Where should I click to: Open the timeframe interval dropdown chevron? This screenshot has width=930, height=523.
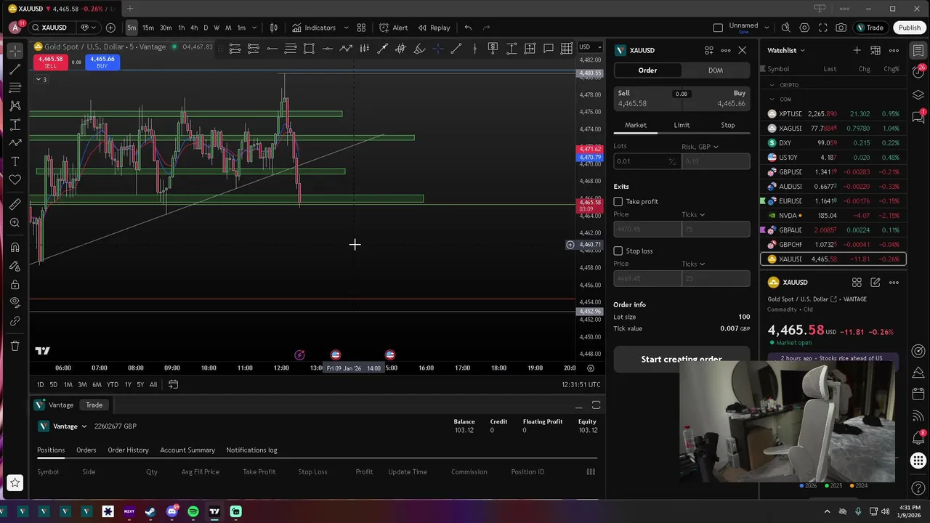pyautogui.click(x=253, y=28)
